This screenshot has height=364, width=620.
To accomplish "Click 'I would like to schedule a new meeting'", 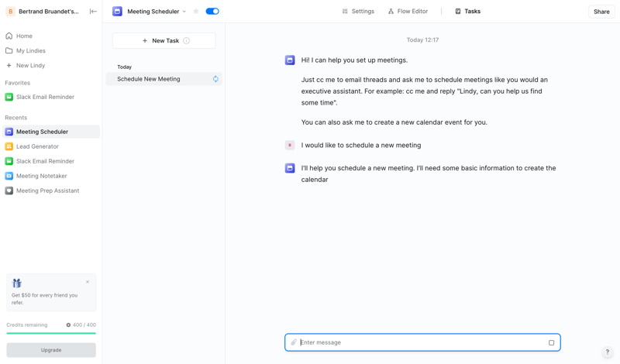I will coord(361,145).
